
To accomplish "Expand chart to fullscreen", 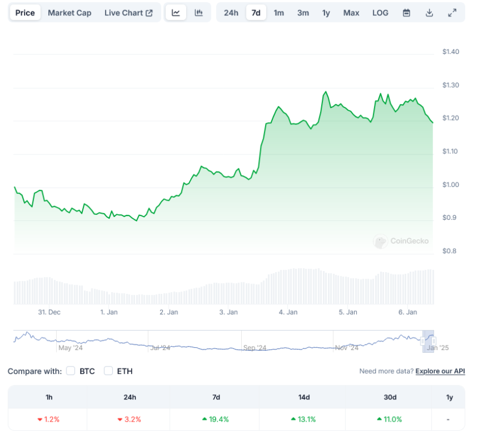I will [452, 13].
